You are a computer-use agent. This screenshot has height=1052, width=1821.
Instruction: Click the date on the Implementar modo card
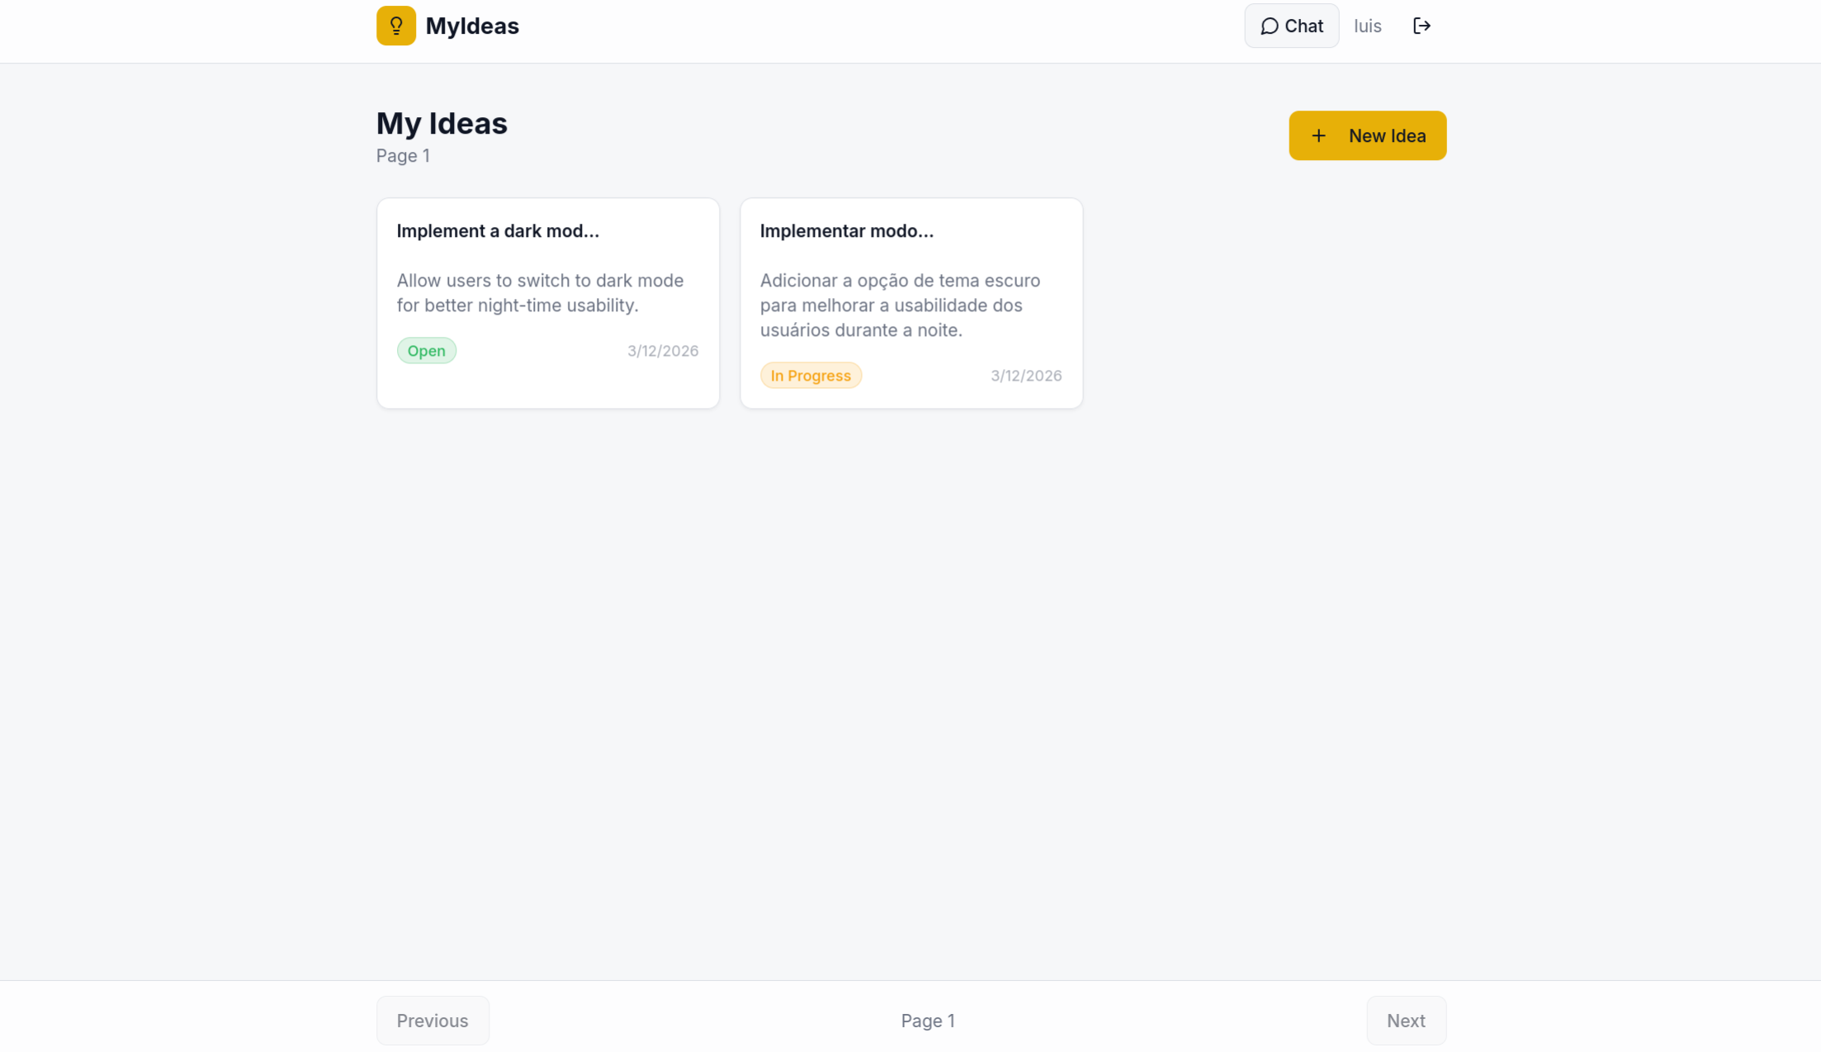[x=1026, y=376]
